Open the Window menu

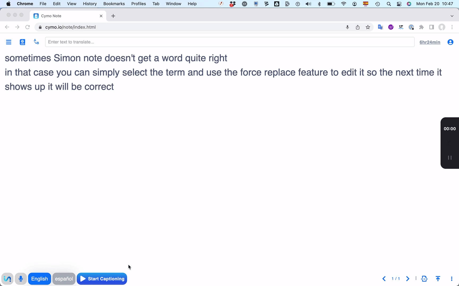173,4
